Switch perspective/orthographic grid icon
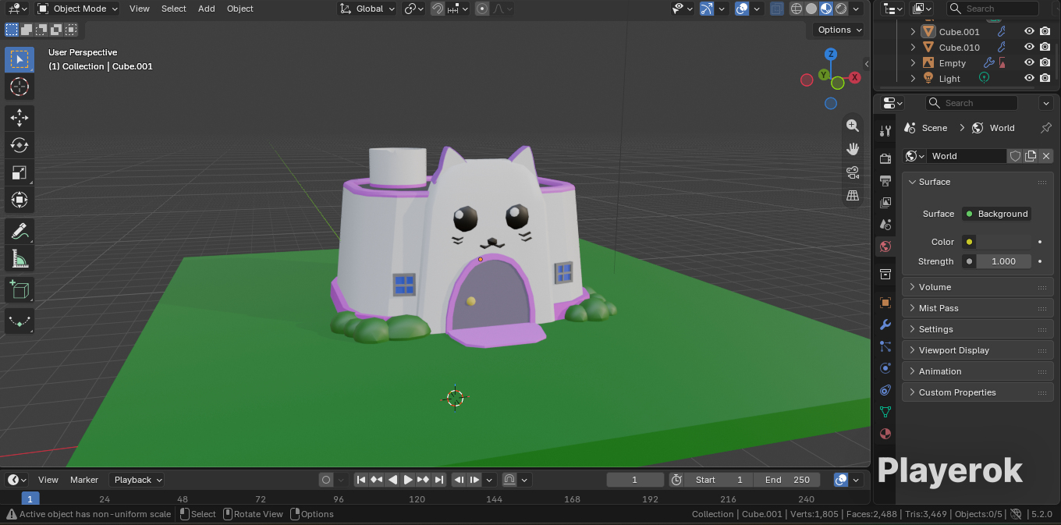The width and height of the screenshot is (1061, 525). pyautogui.click(x=853, y=196)
